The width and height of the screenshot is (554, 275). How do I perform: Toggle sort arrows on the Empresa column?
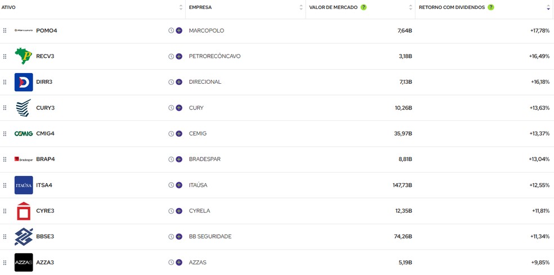tap(301, 7)
